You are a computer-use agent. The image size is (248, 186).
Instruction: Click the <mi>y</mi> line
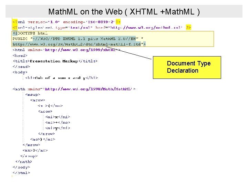tap(58, 128)
